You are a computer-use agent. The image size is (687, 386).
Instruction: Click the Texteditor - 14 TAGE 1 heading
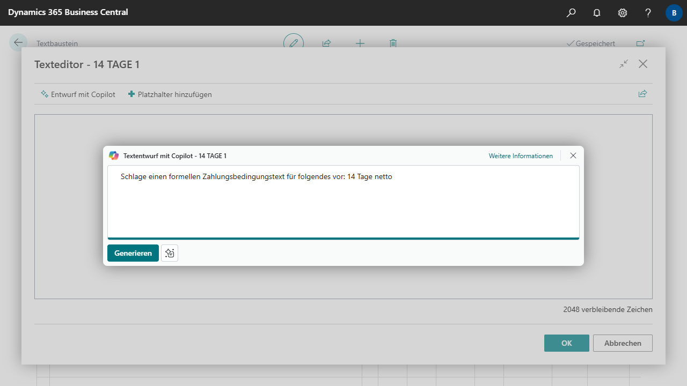click(87, 64)
